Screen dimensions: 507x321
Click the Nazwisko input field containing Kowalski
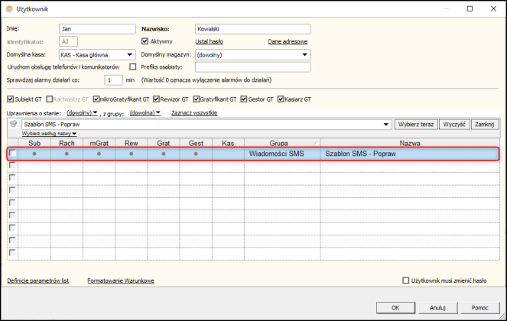[253, 29]
